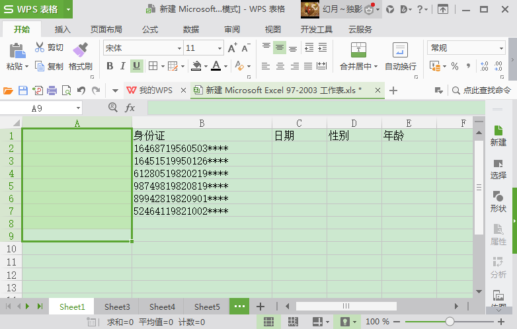
Task: Add new document tab plus
Action: (393, 91)
